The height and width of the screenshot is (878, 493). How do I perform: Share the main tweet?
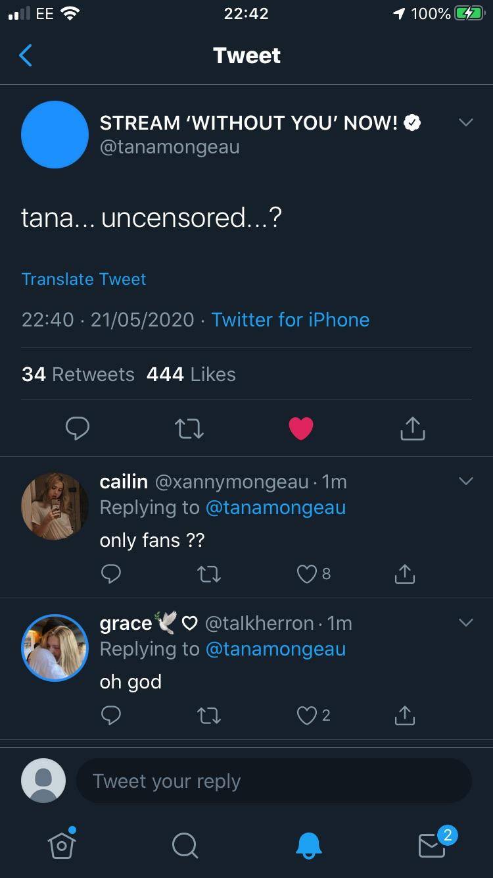coord(413,428)
